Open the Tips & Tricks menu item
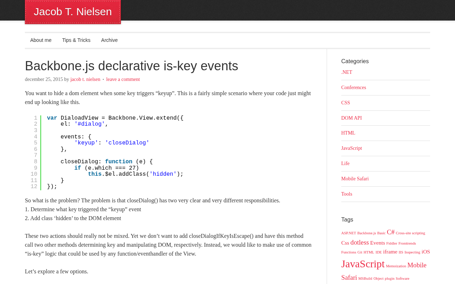The height and width of the screenshot is (284, 455). pyautogui.click(x=76, y=40)
